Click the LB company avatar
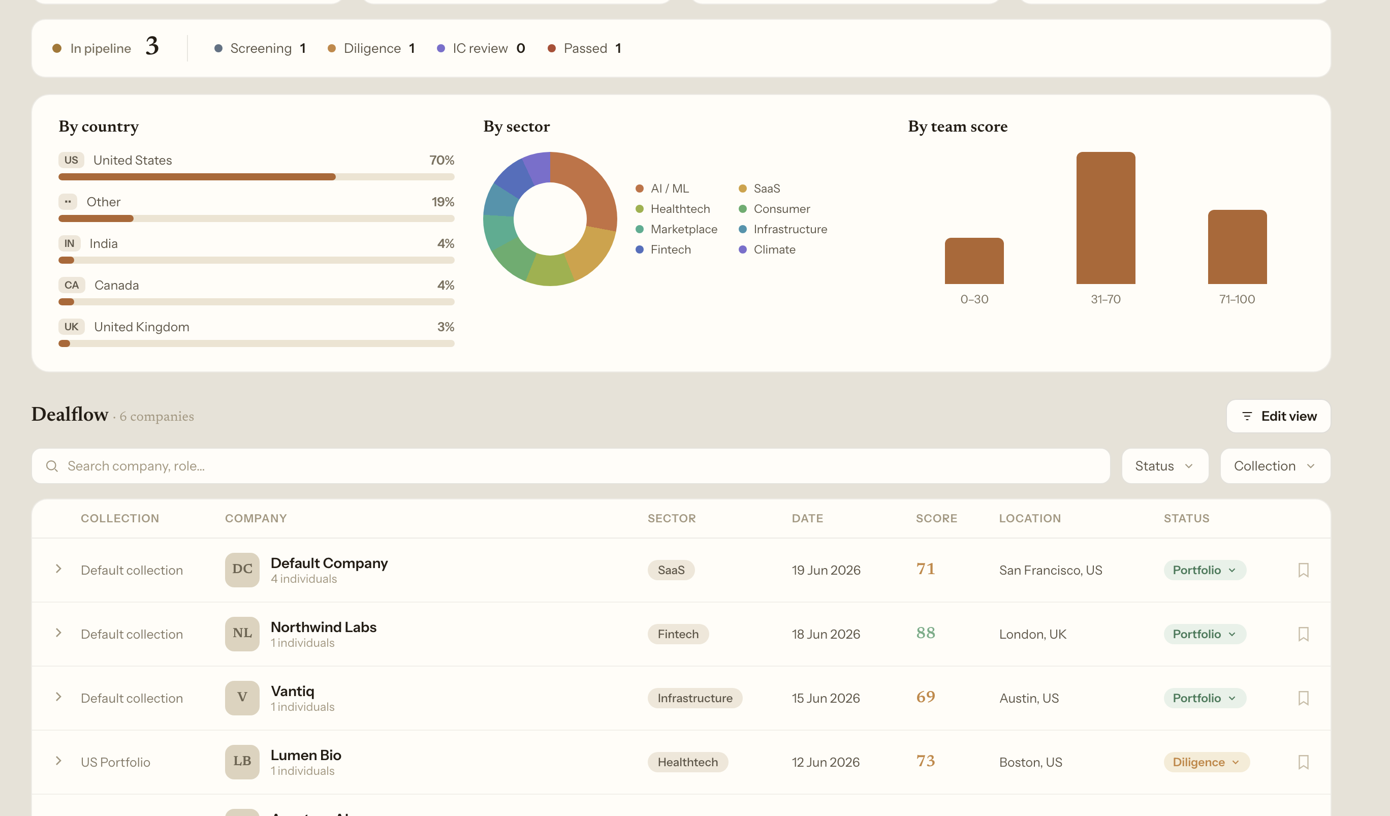This screenshot has width=1390, height=816. 242,762
